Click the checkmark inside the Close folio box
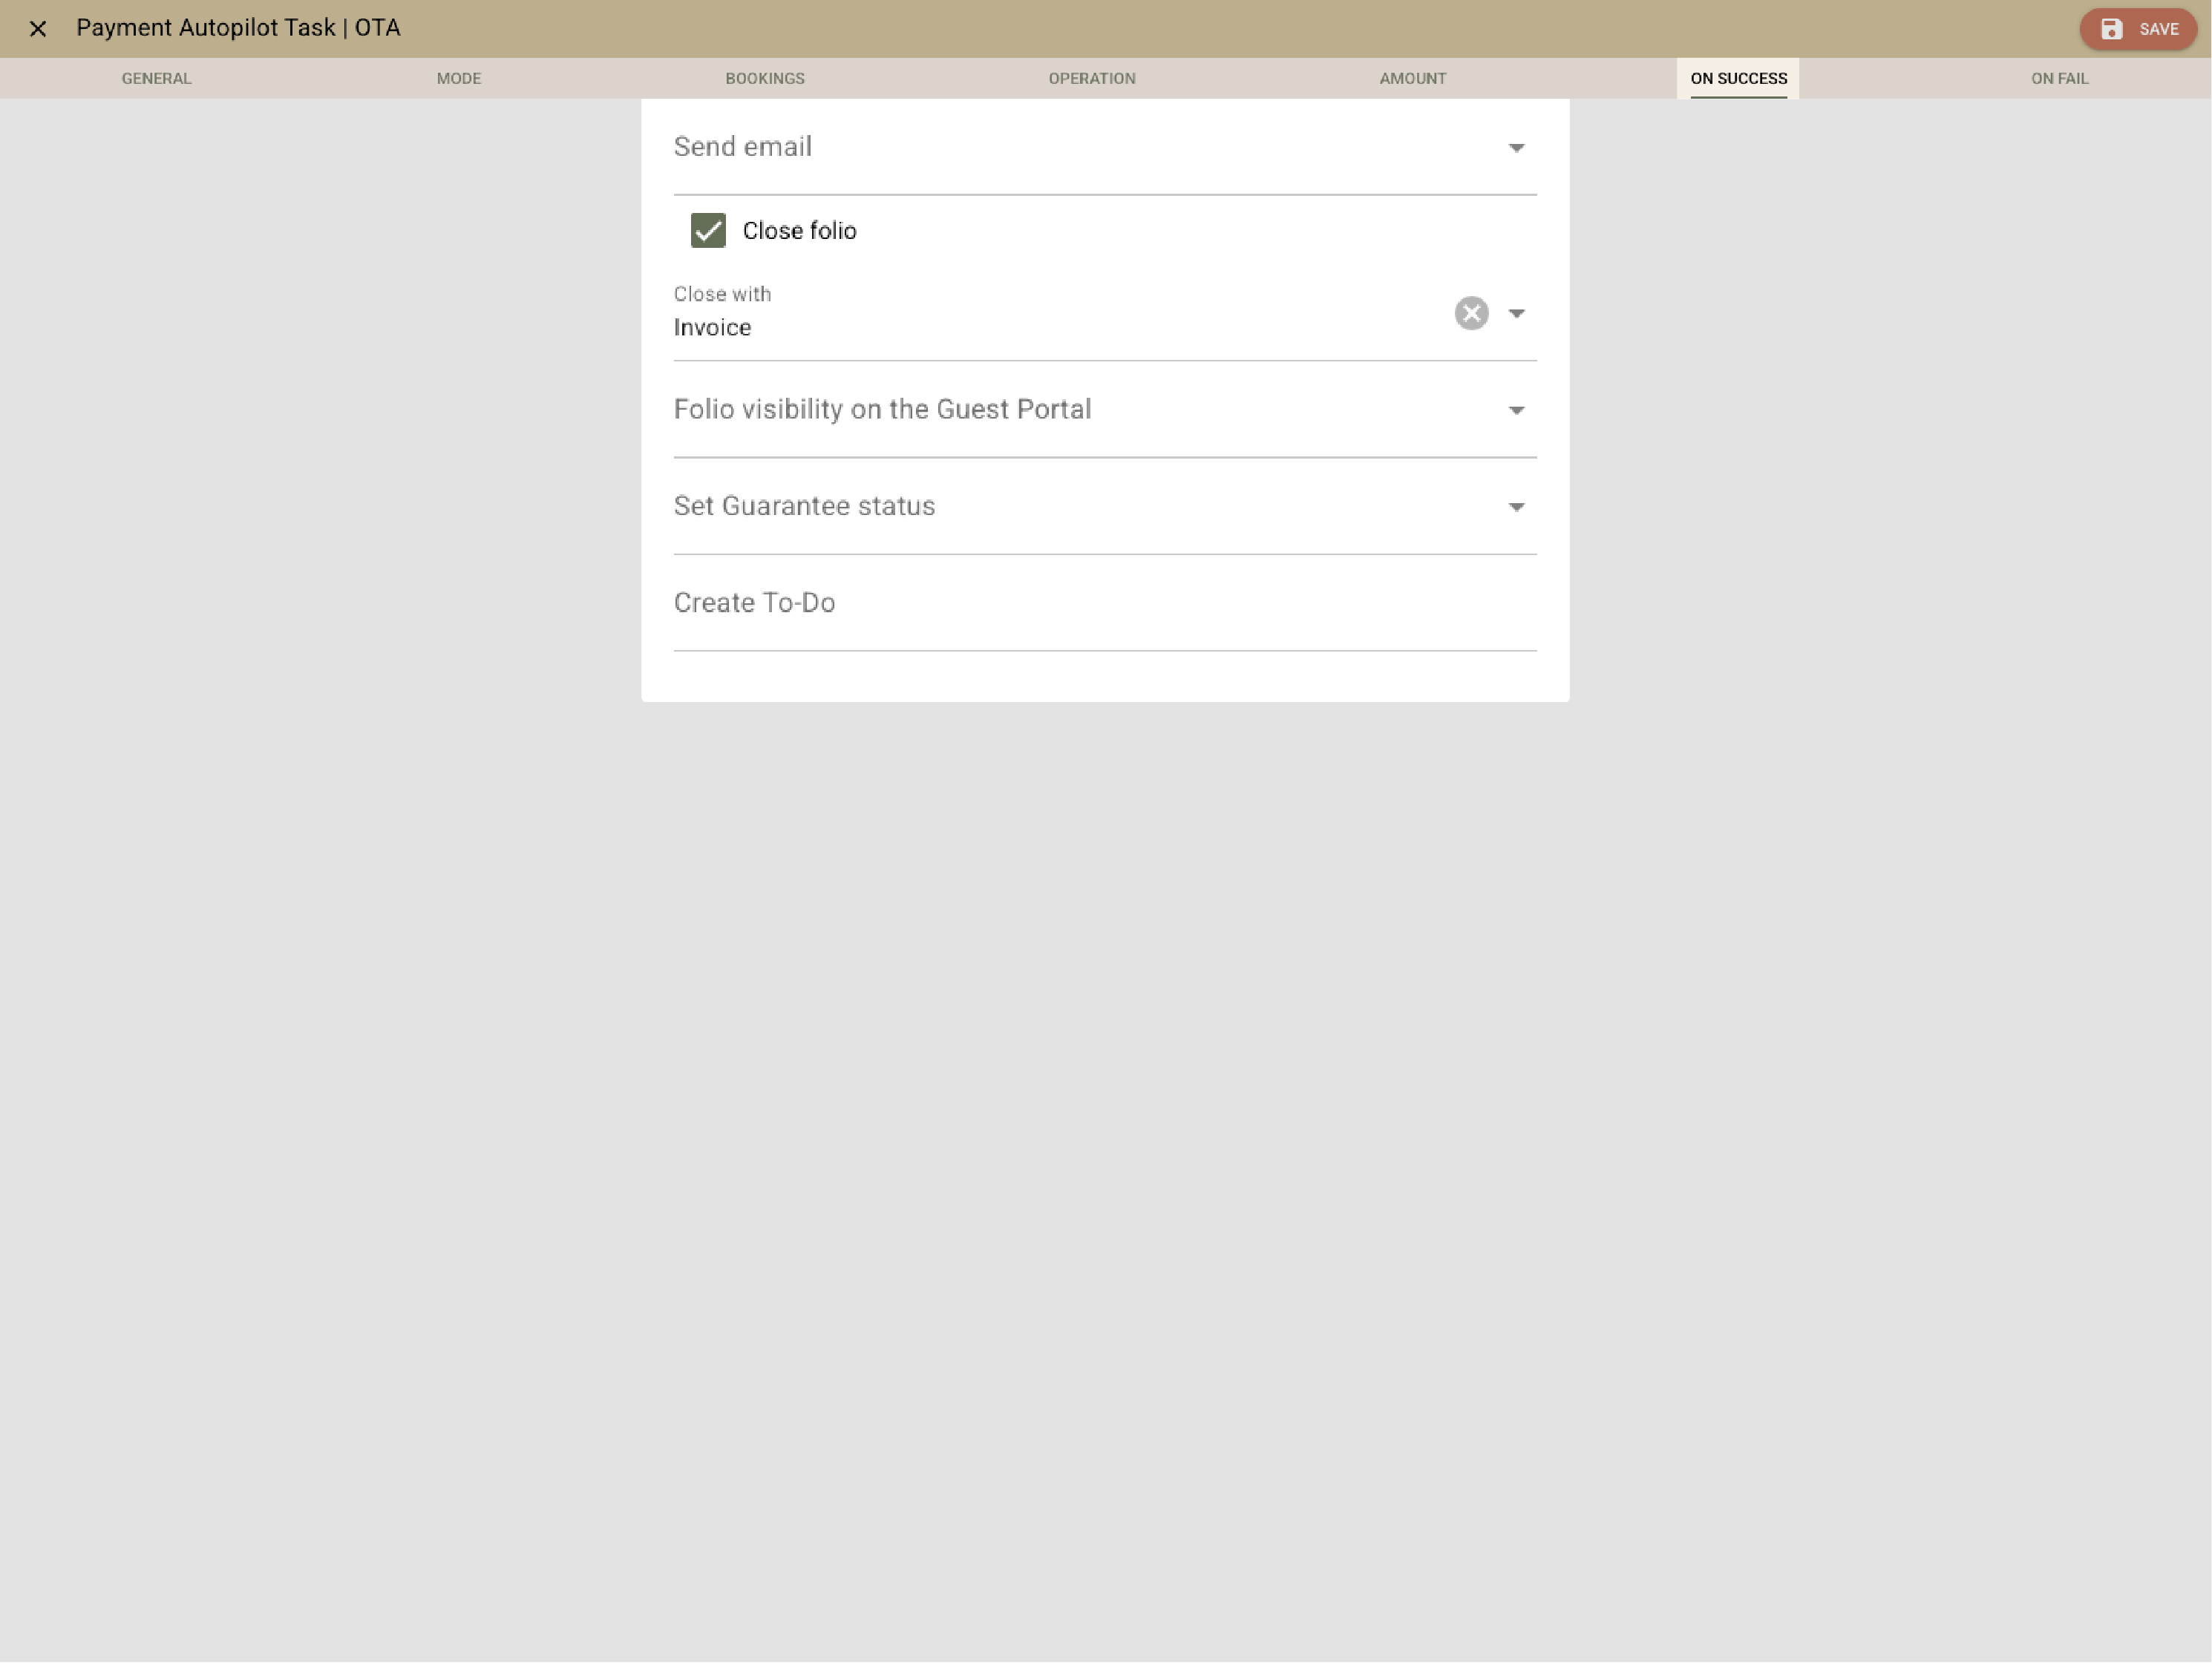 coord(708,231)
